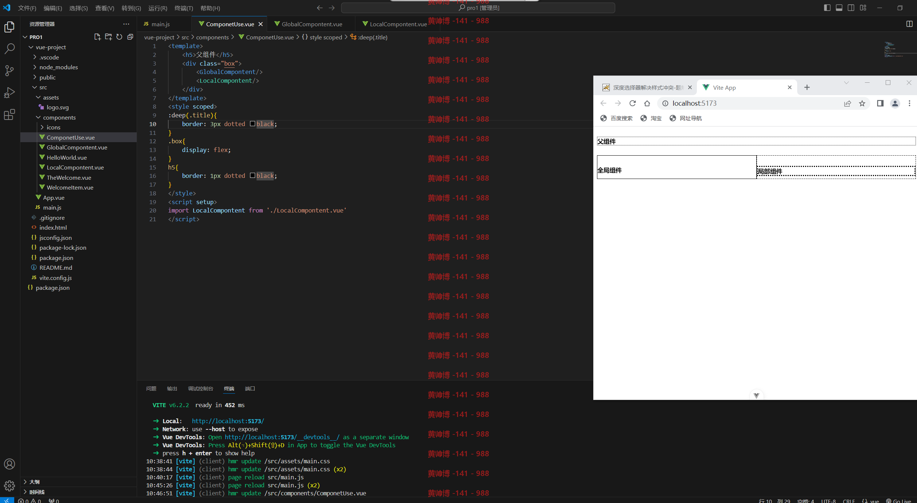
Task: Click Go Live in status bar
Action: pos(898,500)
